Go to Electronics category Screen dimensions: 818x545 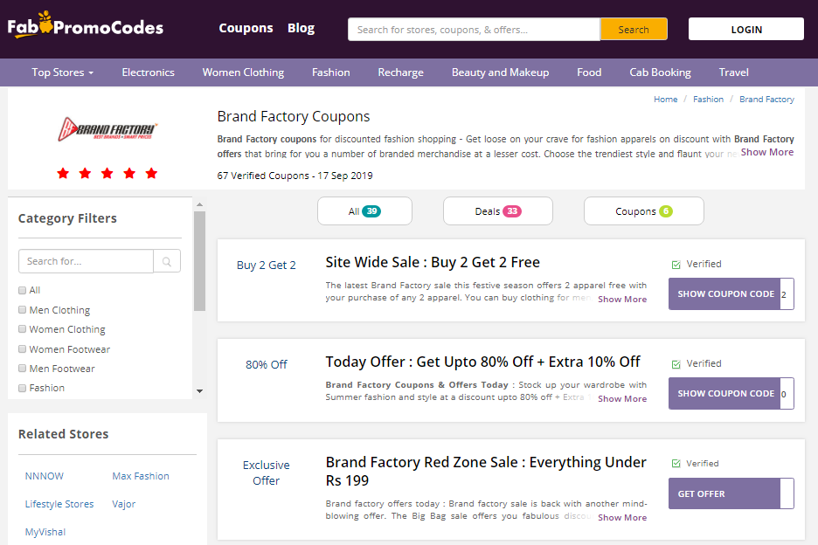pyautogui.click(x=149, y=72)
